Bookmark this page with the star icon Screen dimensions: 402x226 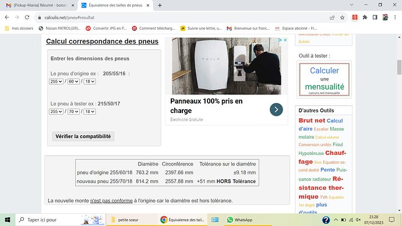pos(342,17)
